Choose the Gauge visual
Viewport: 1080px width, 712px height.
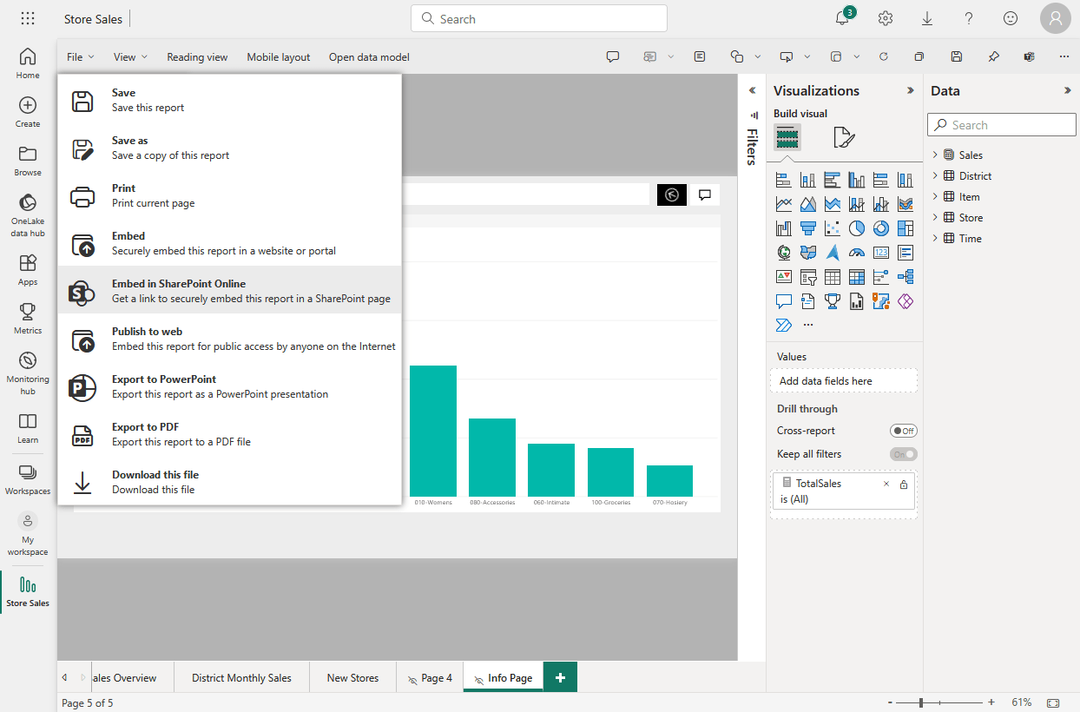point(856,252)
